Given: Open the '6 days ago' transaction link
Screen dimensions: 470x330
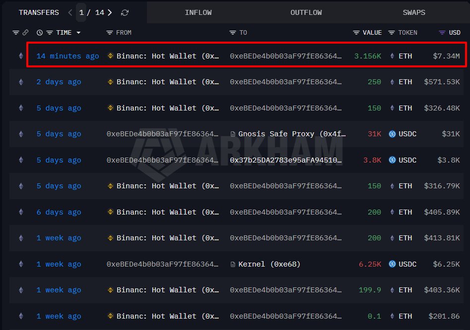Looking at the screenshot, I should tap(59, 212).
